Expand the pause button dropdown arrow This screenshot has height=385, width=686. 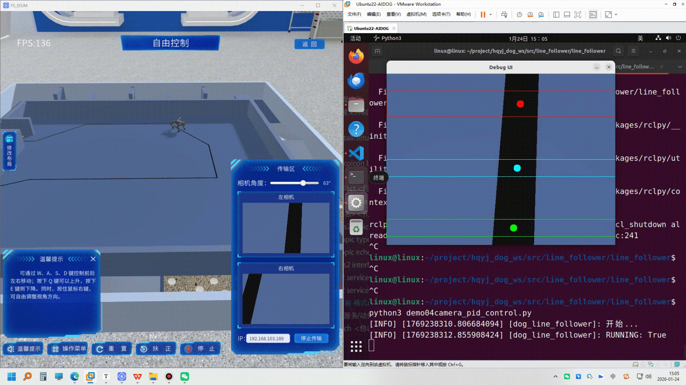coord(491,14)
